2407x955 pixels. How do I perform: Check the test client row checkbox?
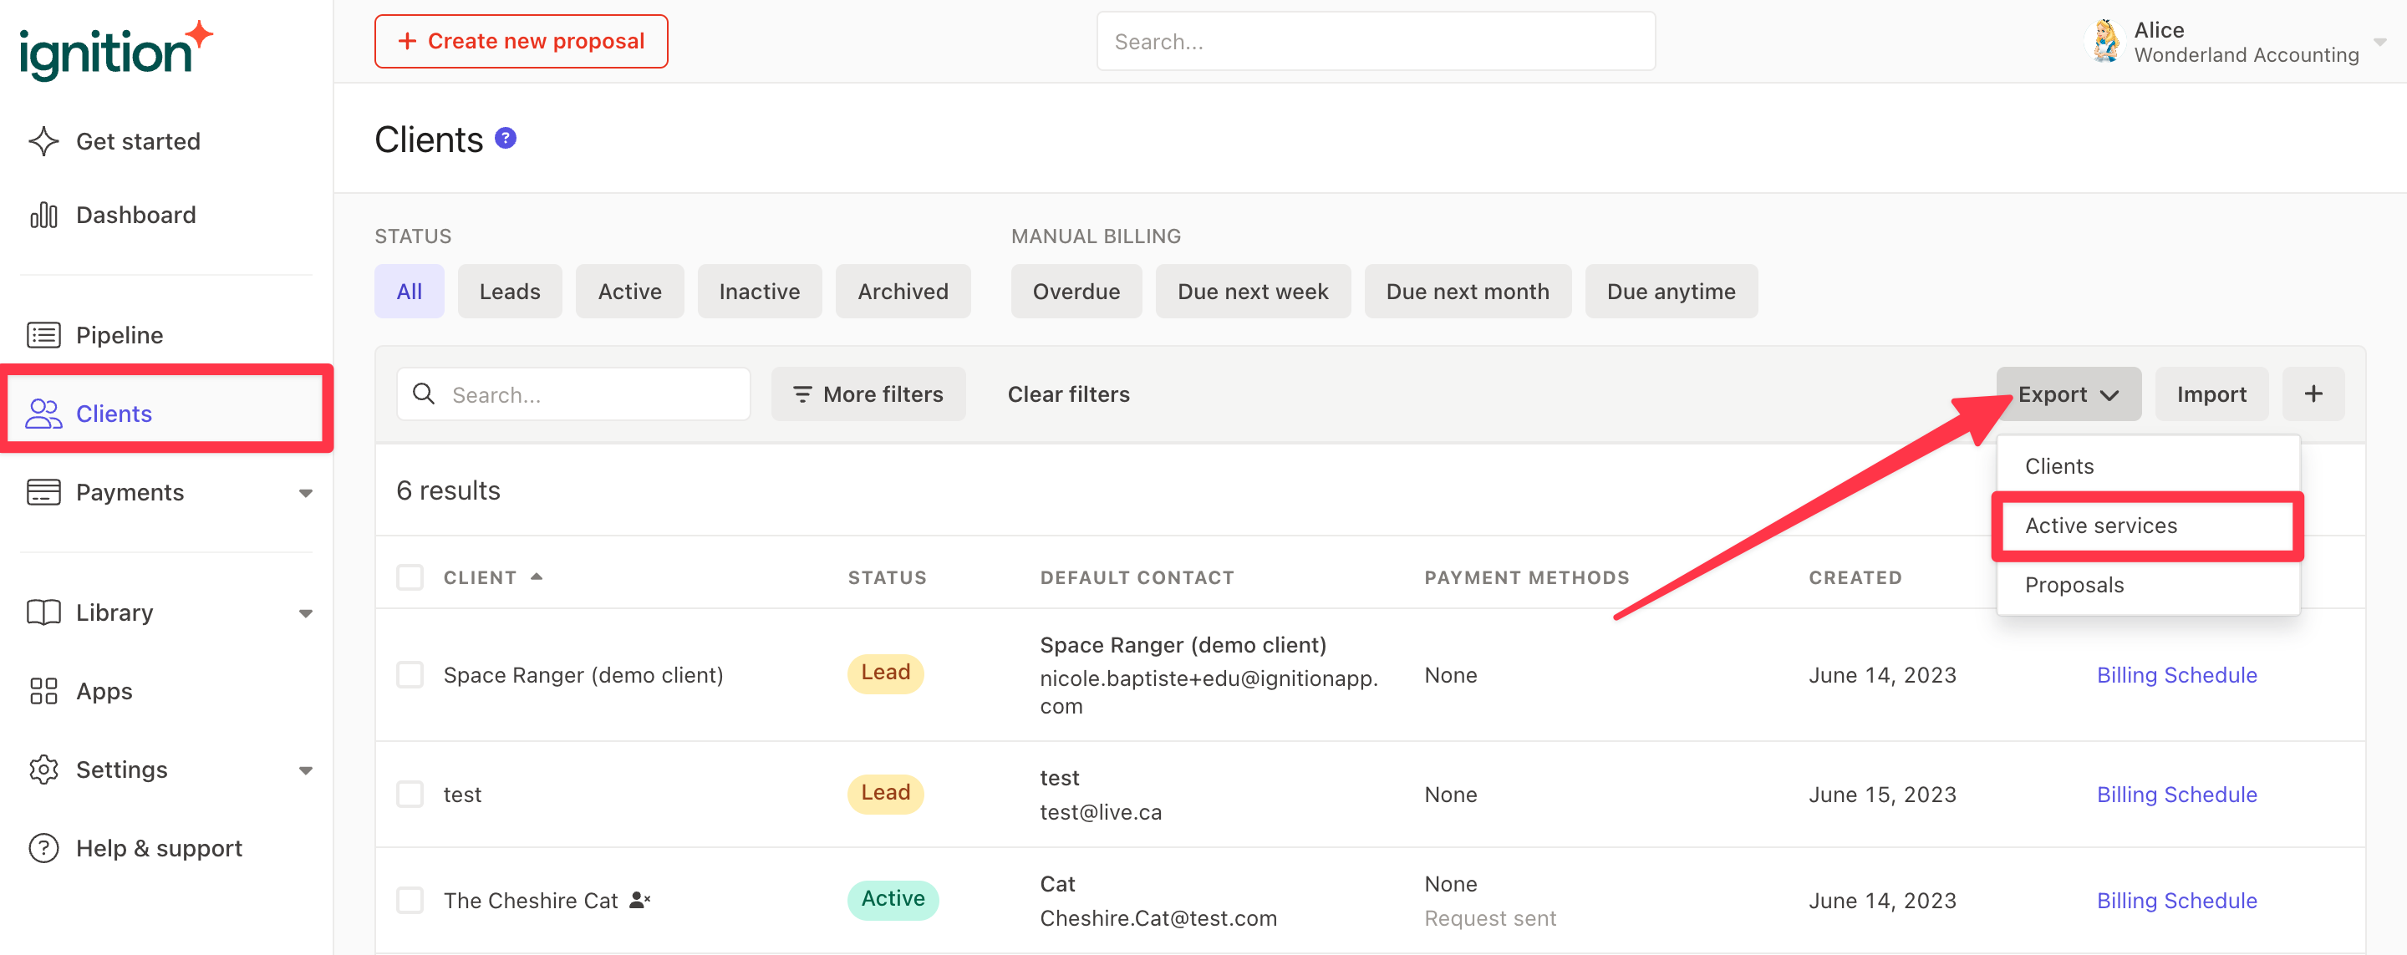point(410,795)
